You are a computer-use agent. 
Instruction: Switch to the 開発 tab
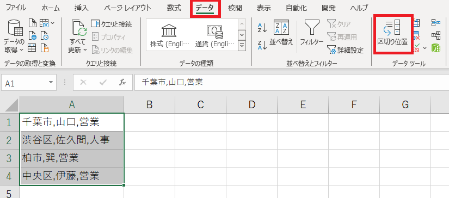[329, 8]
